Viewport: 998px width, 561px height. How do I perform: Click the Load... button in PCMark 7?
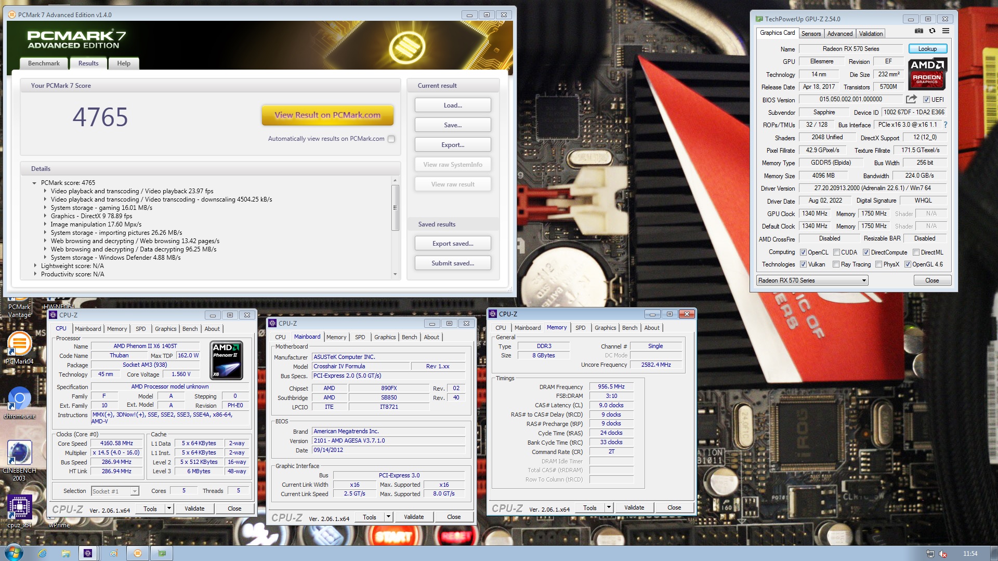point(453,105)
